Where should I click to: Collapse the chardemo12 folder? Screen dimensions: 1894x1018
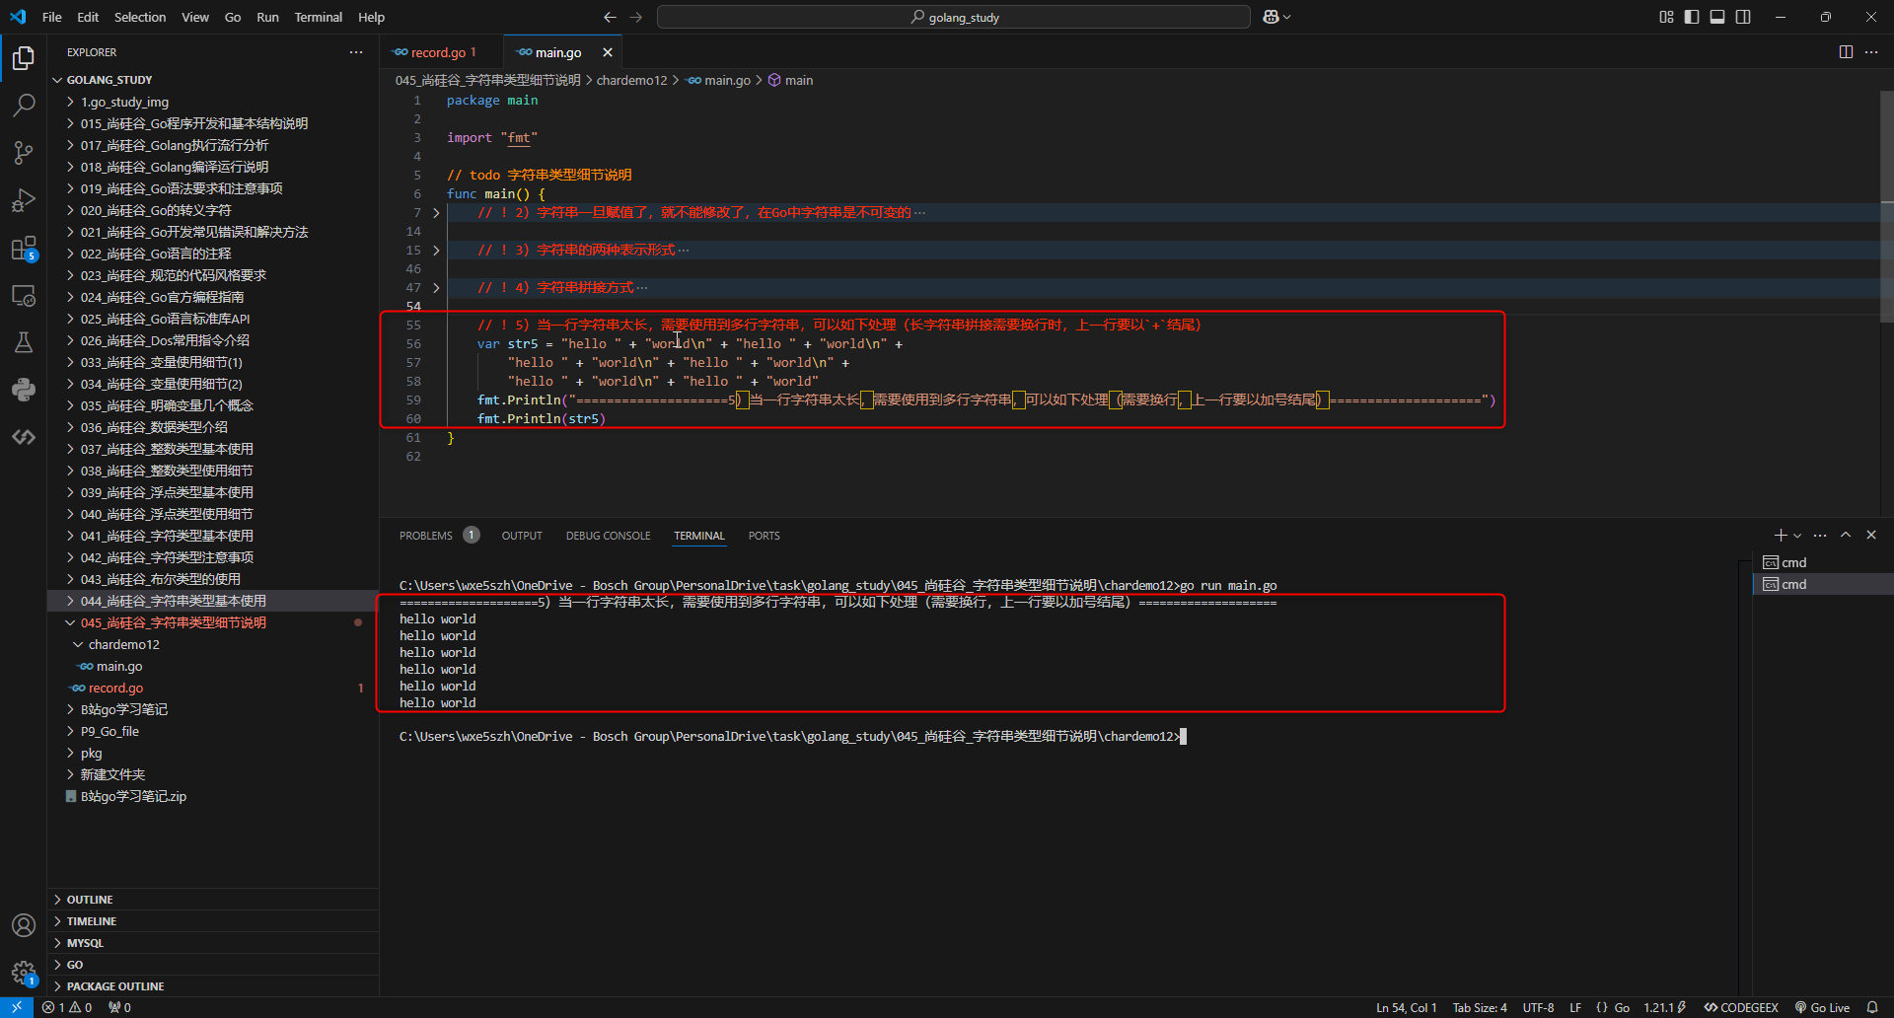pyautogui.click(x=213, y=644)
